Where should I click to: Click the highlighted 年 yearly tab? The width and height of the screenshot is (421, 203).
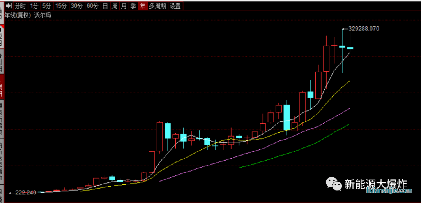pyautogui.click(x=142, y=6)
